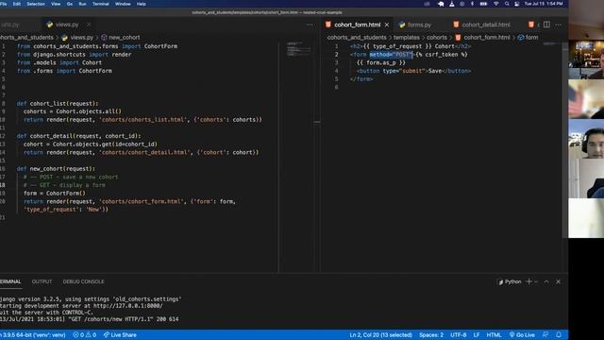
Task: Open the Edit menu
Action: point(17,4)
